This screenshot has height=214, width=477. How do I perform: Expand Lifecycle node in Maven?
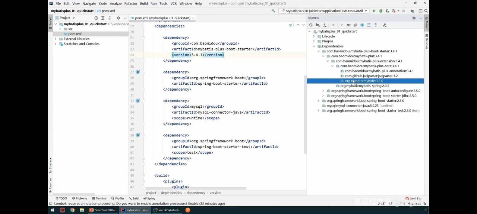[314, 36]
